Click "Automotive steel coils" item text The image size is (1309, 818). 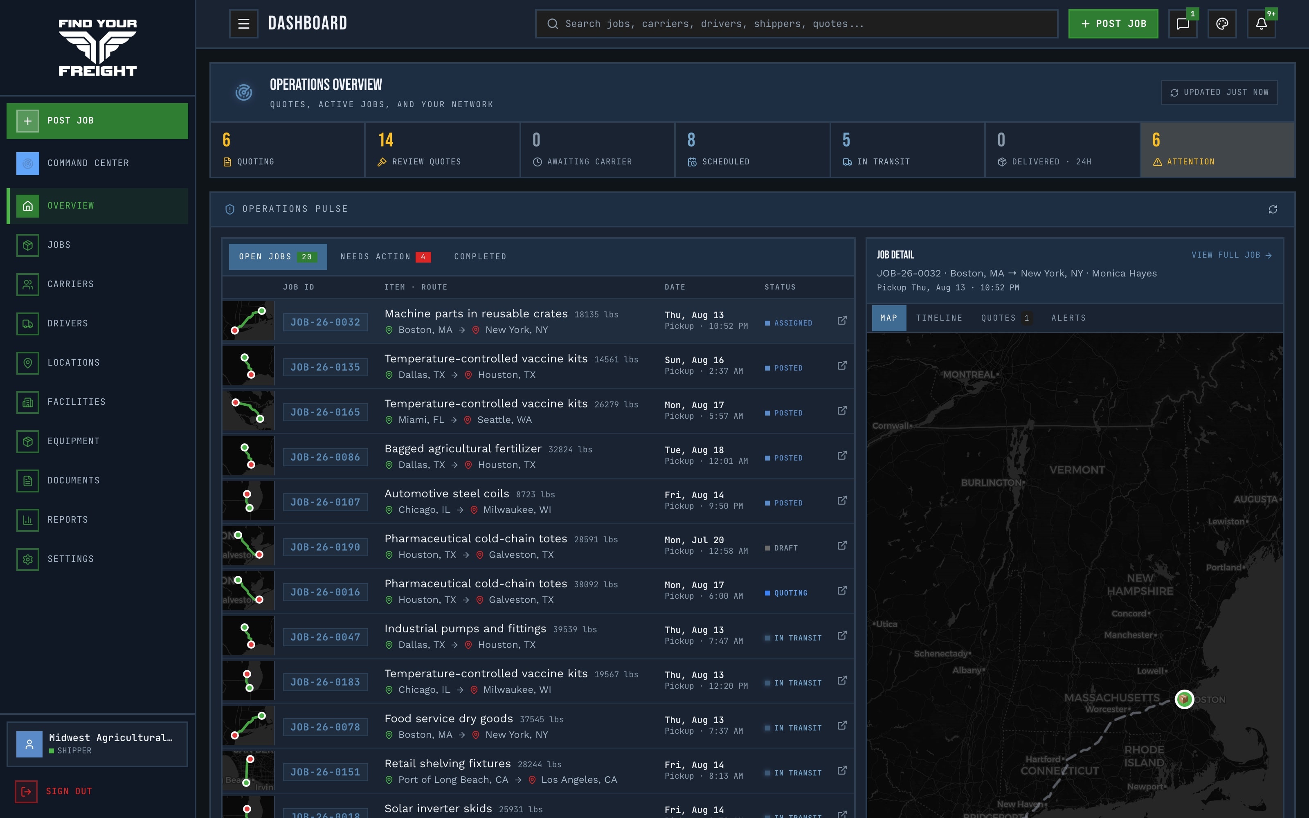click(447, 493)
